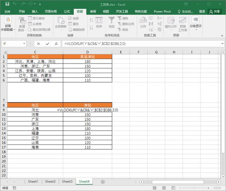Viewport: 226px width, 191px height.
Task: Open Customize Quick Access Toolbar dropdown
Action: tap(40, 4)
